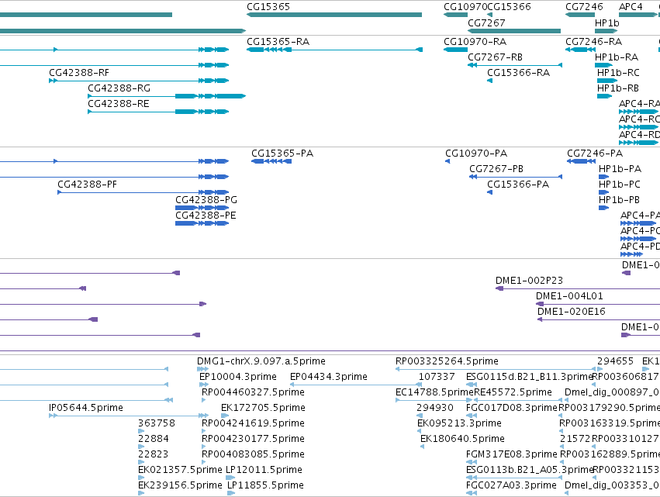The height and width of the screenshot is (497, 660).
Task: Click the CG7246-RA transcript label
Action: click(593, 42)
